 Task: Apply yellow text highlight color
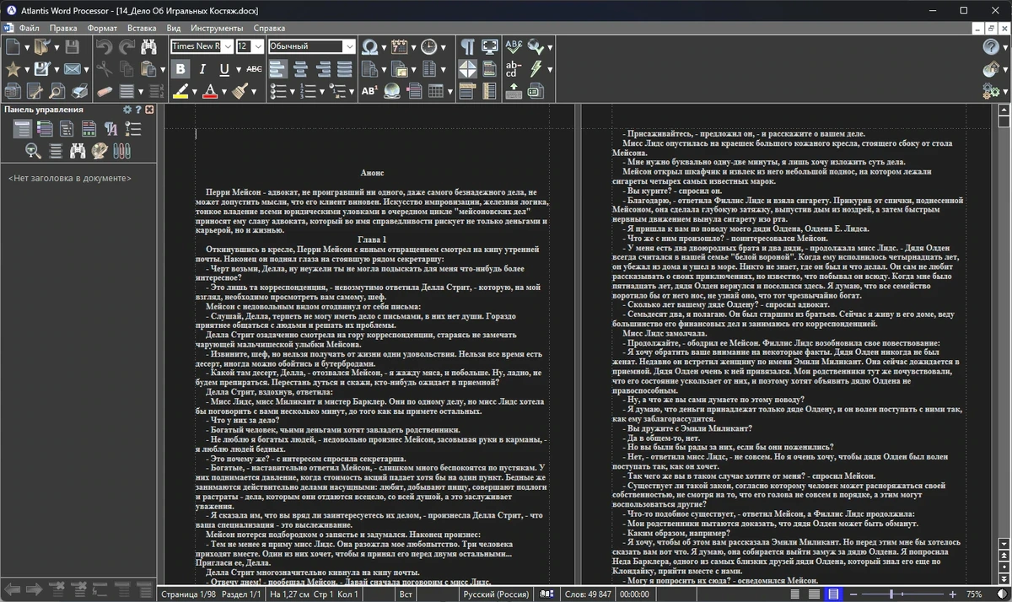[180, 91]
